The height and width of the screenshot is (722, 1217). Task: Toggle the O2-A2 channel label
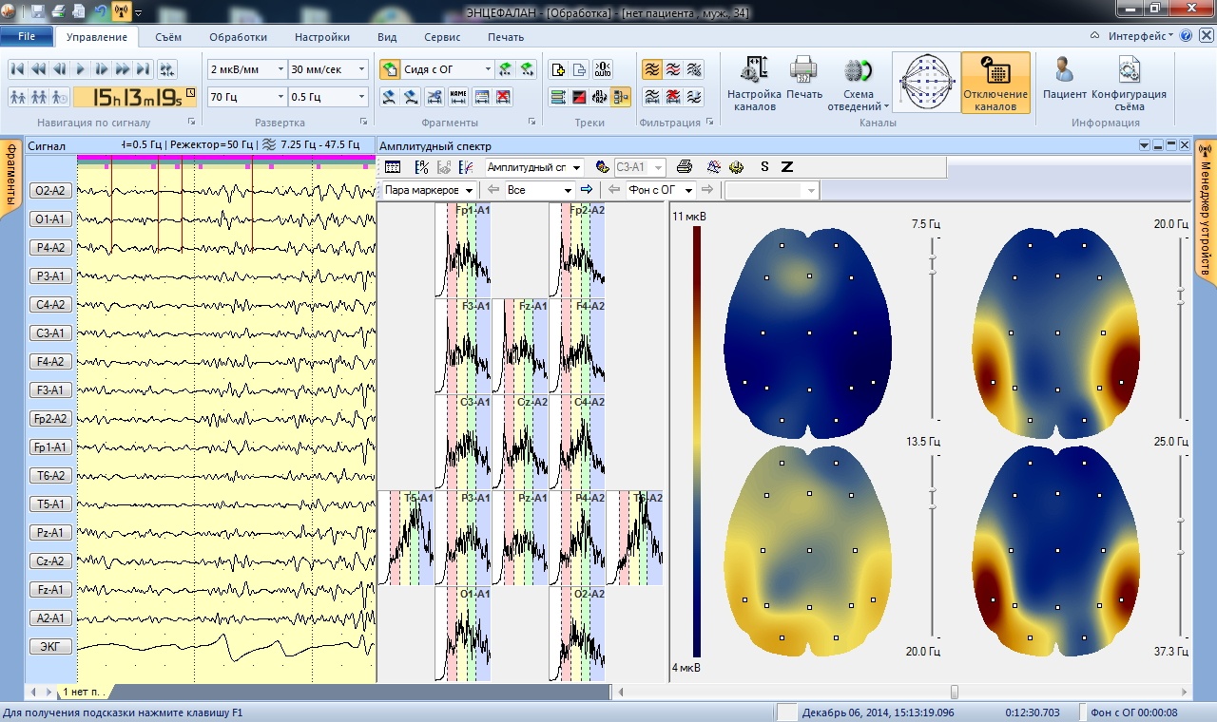(49, 191)
